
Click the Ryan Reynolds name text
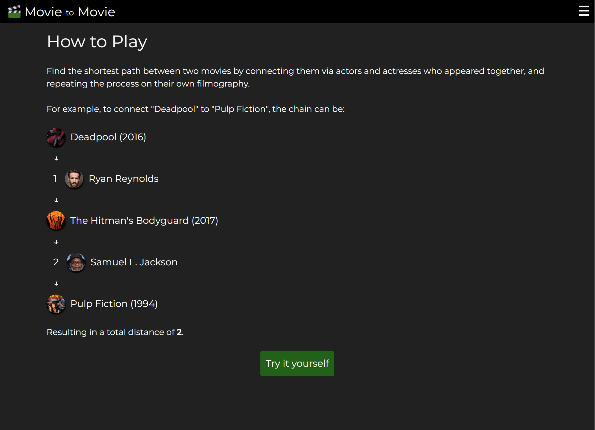pyautogui.click(x=124, y=179)
